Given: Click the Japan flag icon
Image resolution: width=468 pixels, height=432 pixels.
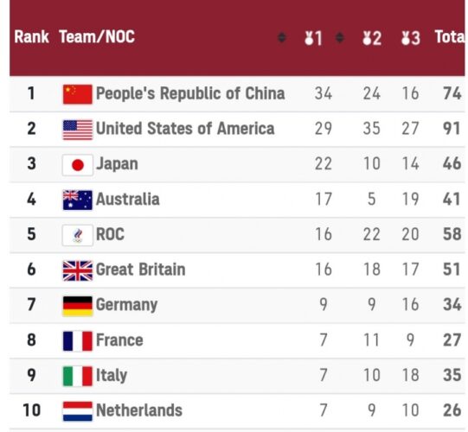Looking at the screenshot, I should (78, 165).
